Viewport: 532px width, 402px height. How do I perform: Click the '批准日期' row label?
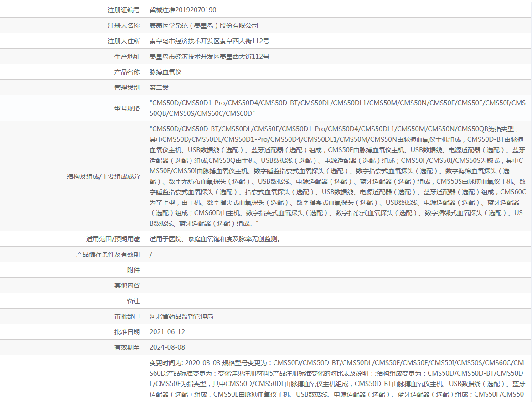(x=127, y=332)
